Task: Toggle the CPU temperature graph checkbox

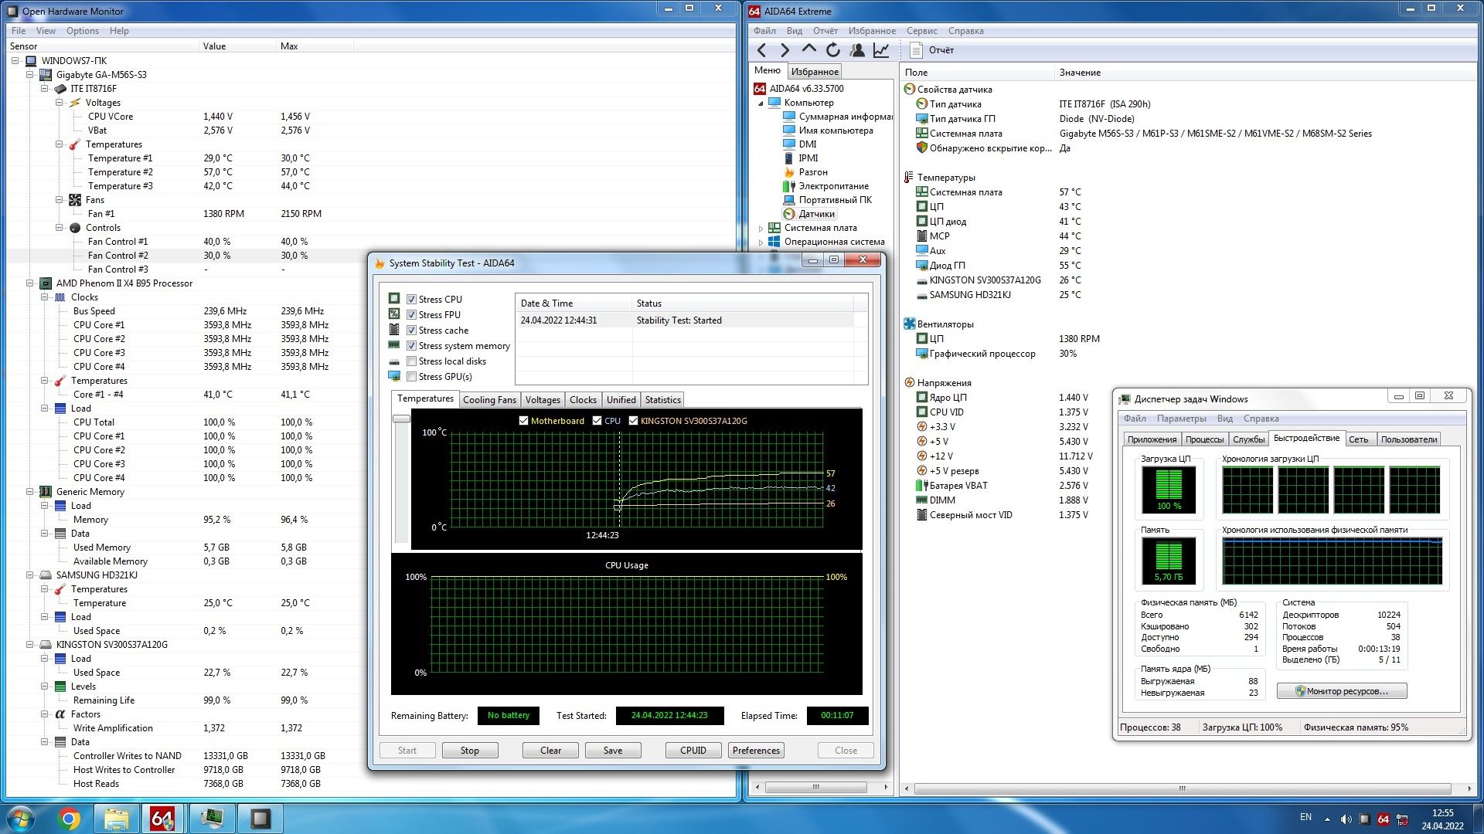Action: click(x=597, y=421)
